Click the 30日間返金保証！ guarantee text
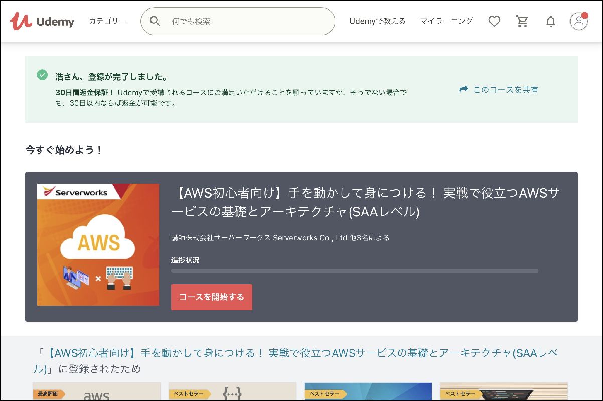 pos(85,93)
